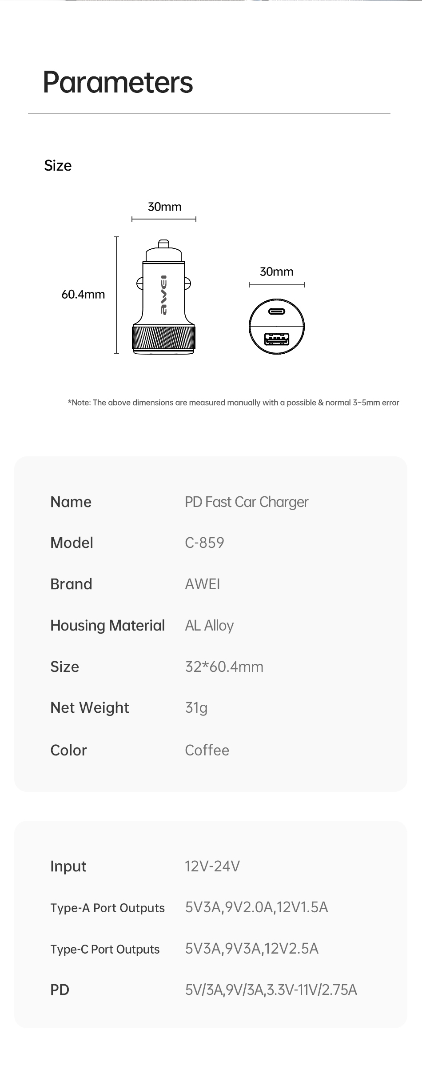422x1078 pixels.
Task: Click the car charger side-view illustration
Action: coord(163,296)
